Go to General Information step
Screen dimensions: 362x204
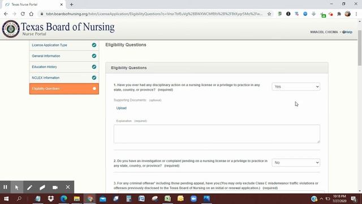[x=64, y=56]
